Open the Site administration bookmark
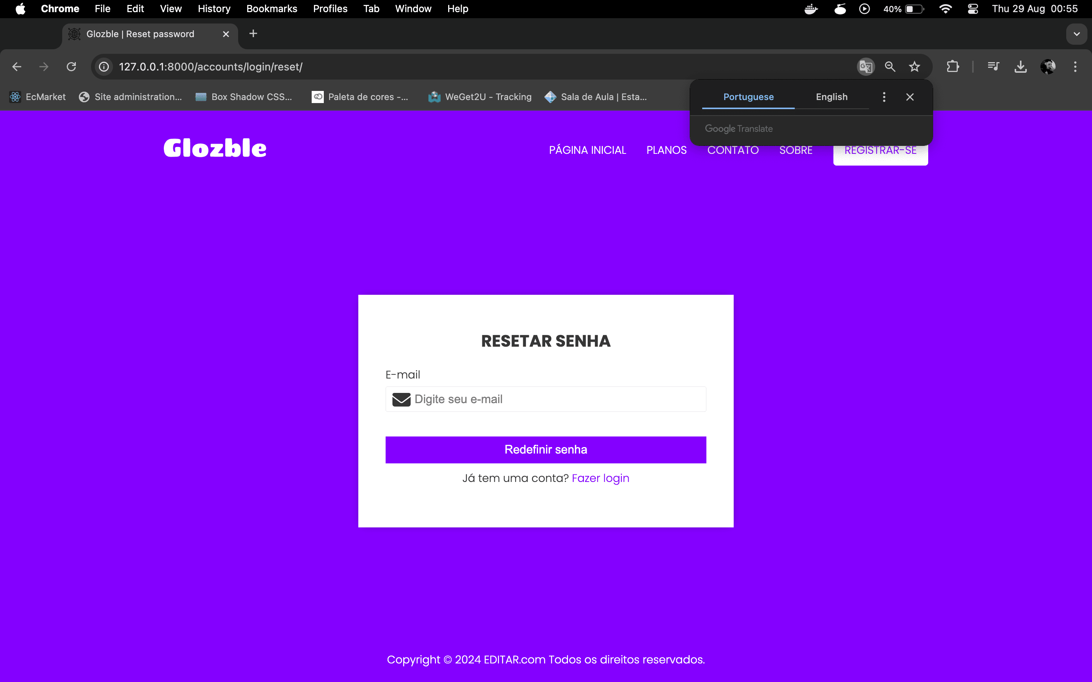The image size is (1092, 682). coord(130,97)
